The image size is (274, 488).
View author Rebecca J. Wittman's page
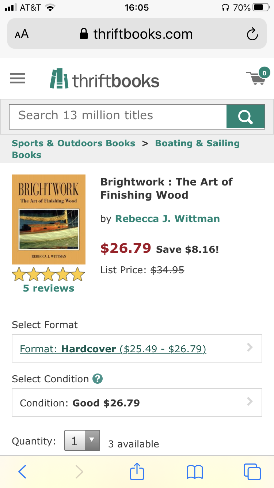point(167,219)
